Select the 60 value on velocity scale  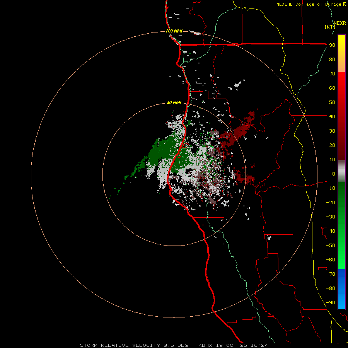tap(332, 88)
